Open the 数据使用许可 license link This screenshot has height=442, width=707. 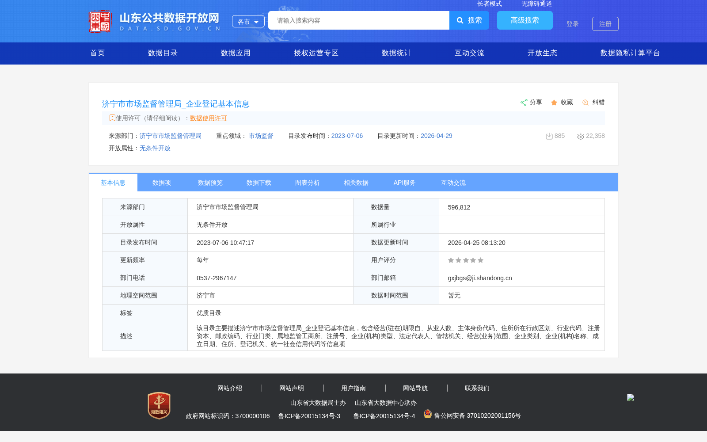tap(209, 118)
